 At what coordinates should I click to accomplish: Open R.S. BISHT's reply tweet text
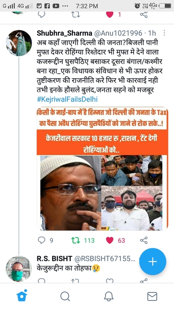[68, 268]
